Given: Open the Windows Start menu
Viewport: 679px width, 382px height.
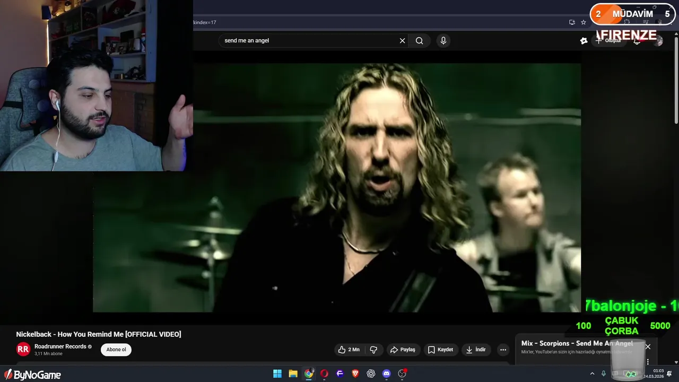Looking at the screenshot, I should 277,374.
